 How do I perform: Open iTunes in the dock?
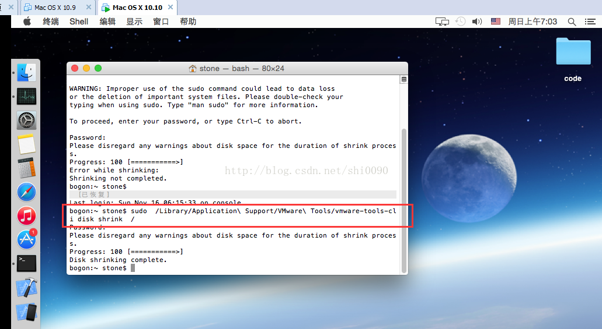[26, 215]
